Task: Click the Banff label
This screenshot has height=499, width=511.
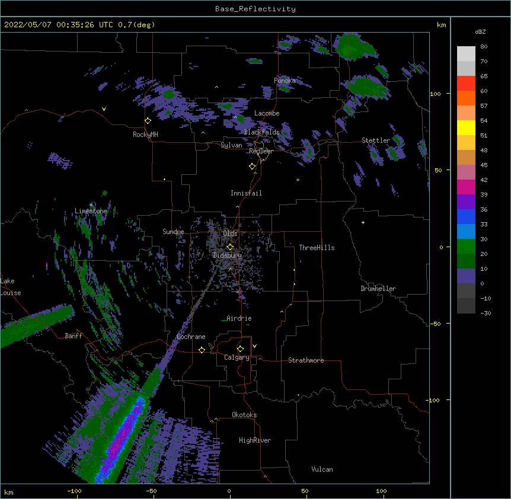Action: pyautogui.click(x=74, y=336)
